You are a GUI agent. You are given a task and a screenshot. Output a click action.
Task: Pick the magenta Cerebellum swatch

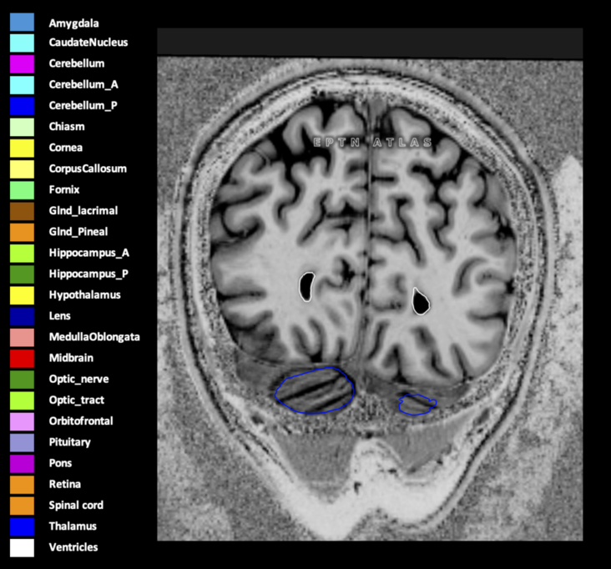click(22, 64)
